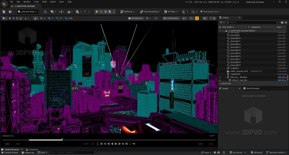Switch to the World Partition tab
The height and width of the screenshot is (155, 289).
tap(253, 88)
